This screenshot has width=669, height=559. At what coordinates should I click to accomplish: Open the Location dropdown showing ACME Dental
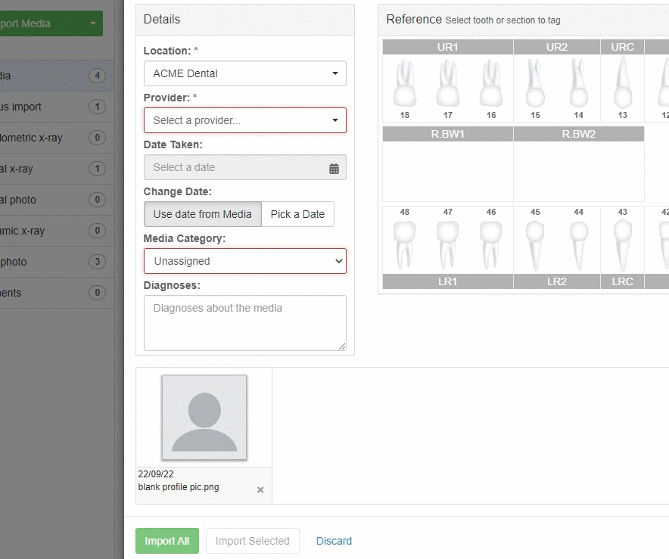coord(245,73)
